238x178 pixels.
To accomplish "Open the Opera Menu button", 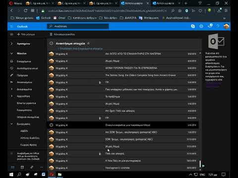I will pyautogui.click(x=16, y=3).
